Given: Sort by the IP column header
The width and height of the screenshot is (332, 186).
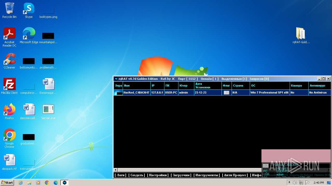Looking at the screenshot, I should 157,86.
